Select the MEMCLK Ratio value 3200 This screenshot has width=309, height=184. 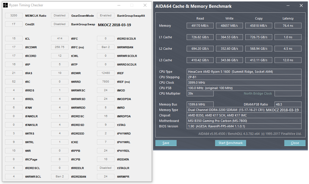[x=14, y=16]
